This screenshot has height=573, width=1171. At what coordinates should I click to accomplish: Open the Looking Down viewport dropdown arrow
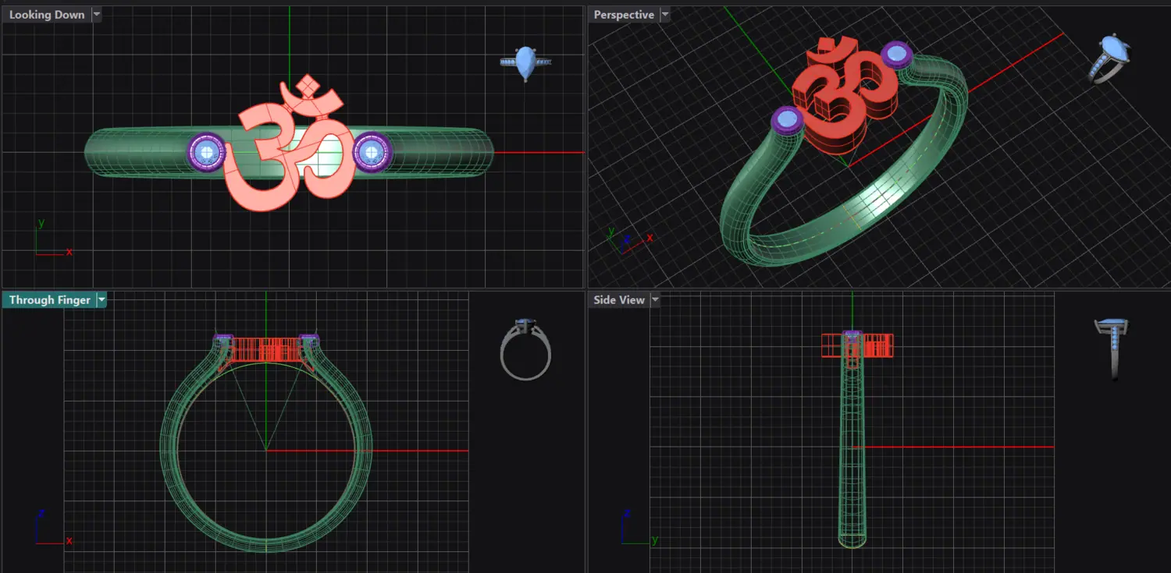96,14
